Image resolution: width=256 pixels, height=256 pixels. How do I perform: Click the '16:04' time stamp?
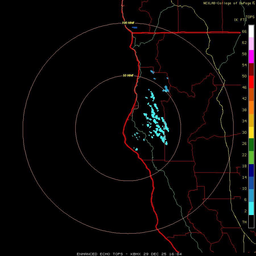pyautogui.click(x=175, y=254)
